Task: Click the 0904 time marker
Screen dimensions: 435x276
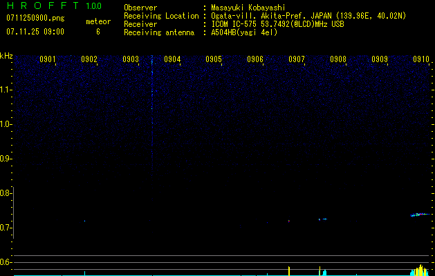Action: coord(172,59)
